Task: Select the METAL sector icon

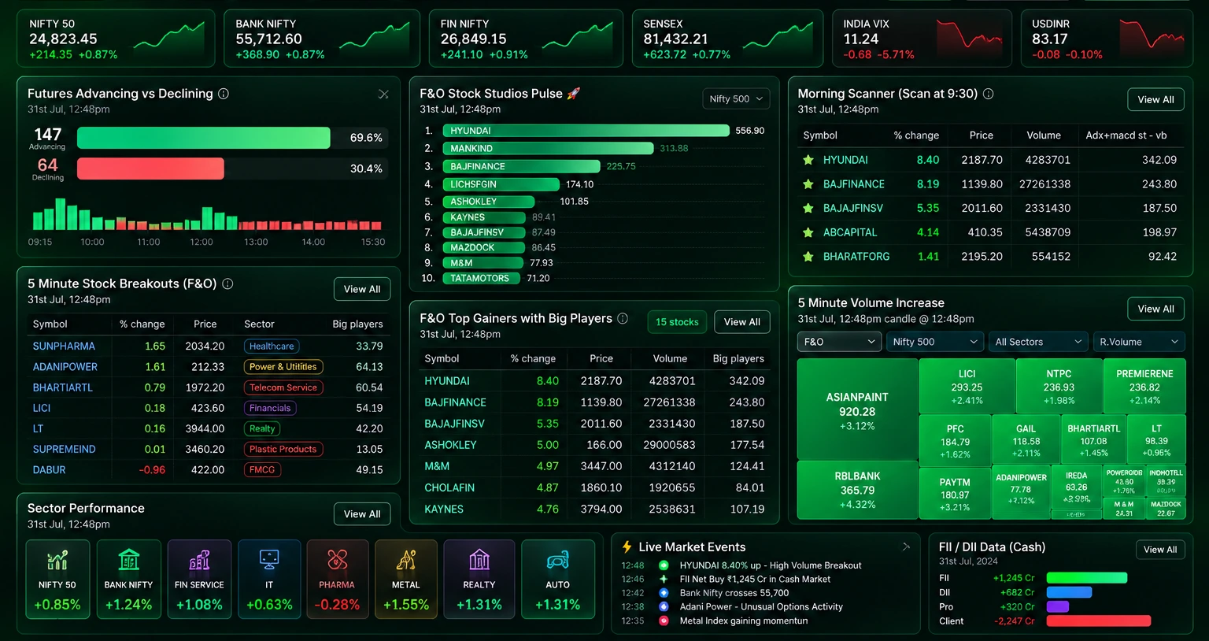Action: click(406, 560)
